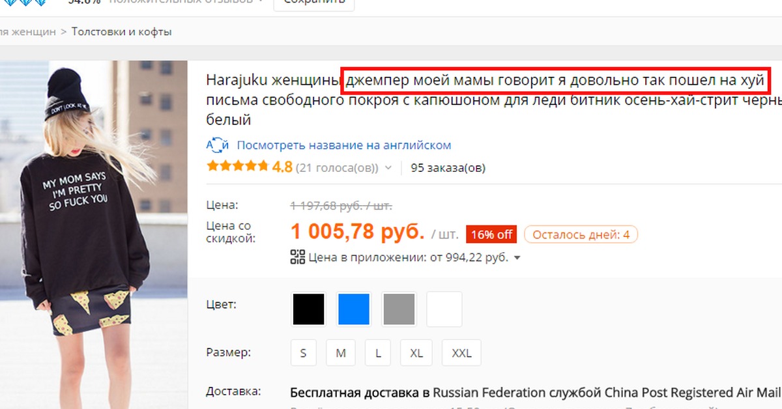Choose the gray color option
Viewport: 782px width, 409px height.
[399, 309]
